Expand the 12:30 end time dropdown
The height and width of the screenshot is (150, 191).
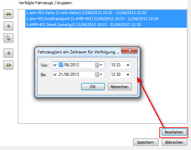pos(128,74)
